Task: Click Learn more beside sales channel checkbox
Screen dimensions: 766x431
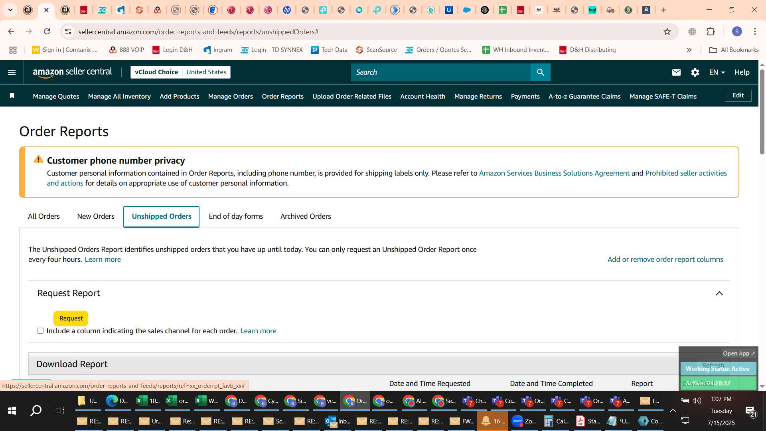Action: (258, 331)
